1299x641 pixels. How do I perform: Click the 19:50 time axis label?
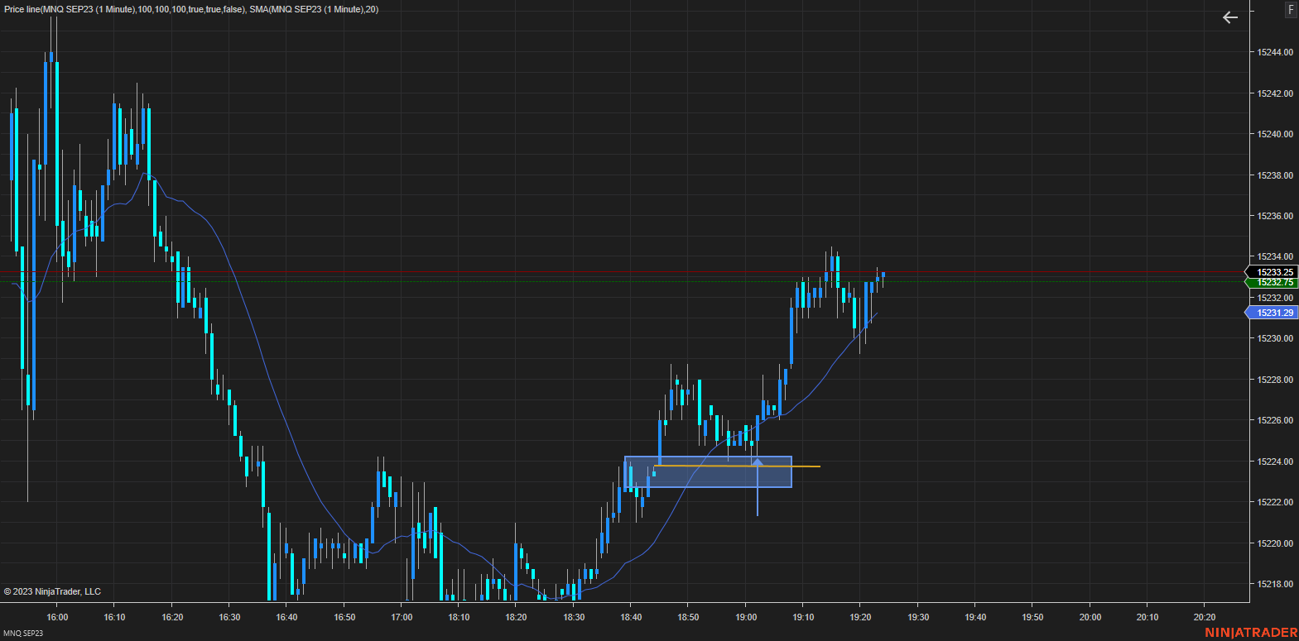[1032, 617]
